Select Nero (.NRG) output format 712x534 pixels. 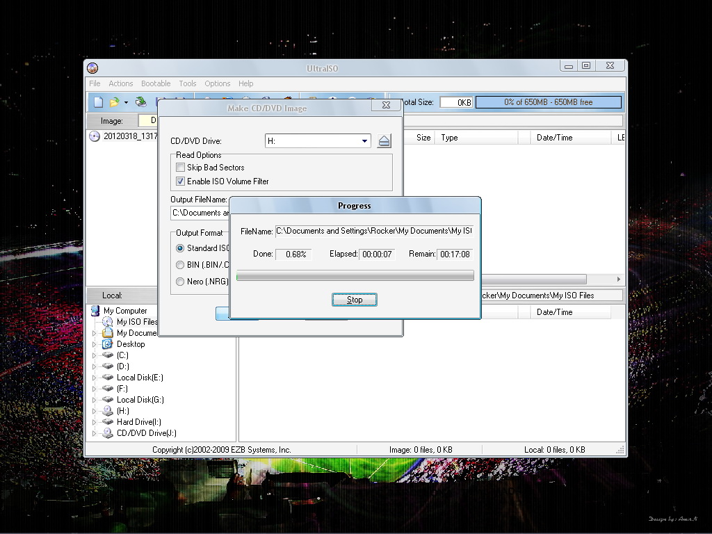[180, 282]
